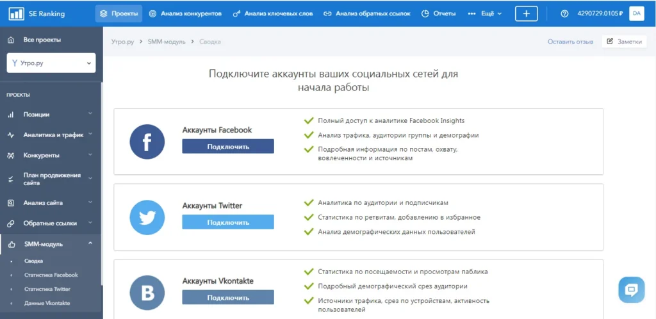The width and height of the screenshot is (656, 319).
Task: Click the home icon beside Все проекты
Action: pyautogui.click(x=11, y=40)
